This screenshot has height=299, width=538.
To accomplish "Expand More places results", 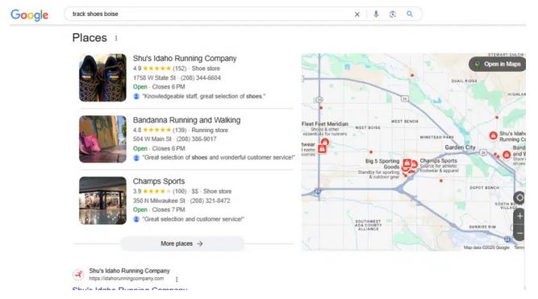I will (181, 243).
